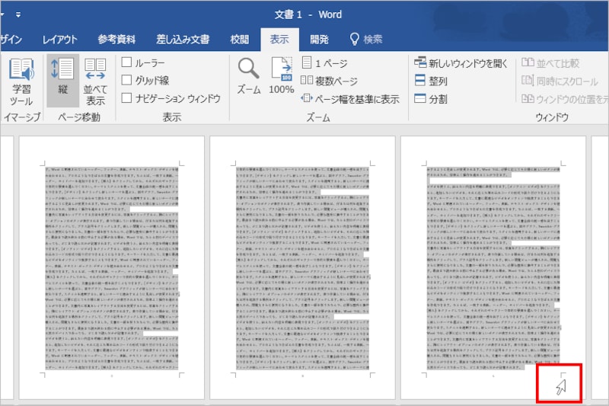Open the 校閲 ribbon tab
609x406 pixels.
tap(239, 40)
